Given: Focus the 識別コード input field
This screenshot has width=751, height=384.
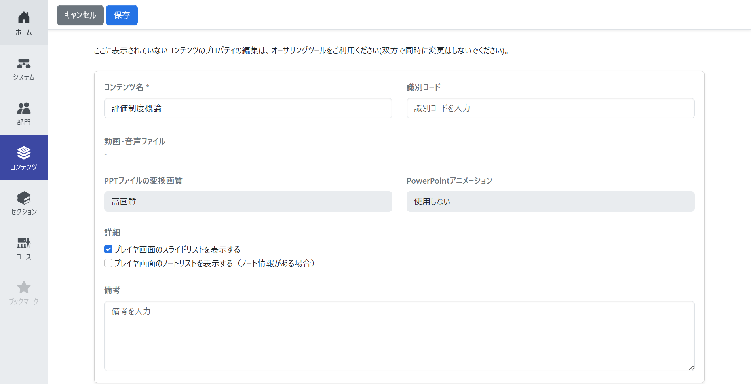Looking at the screenshot, I should point(550,108).
